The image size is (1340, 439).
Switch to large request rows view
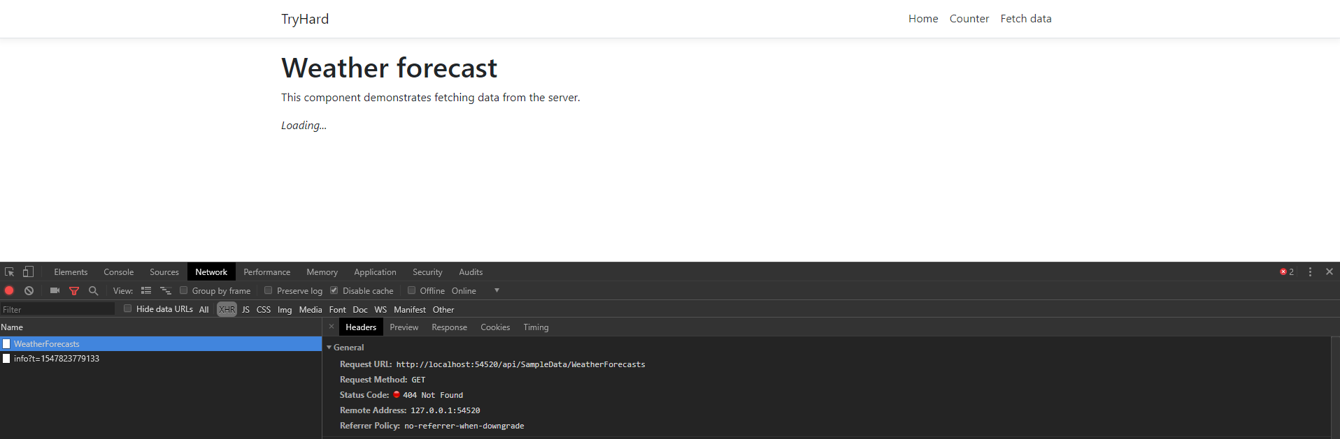coord(146,291)
